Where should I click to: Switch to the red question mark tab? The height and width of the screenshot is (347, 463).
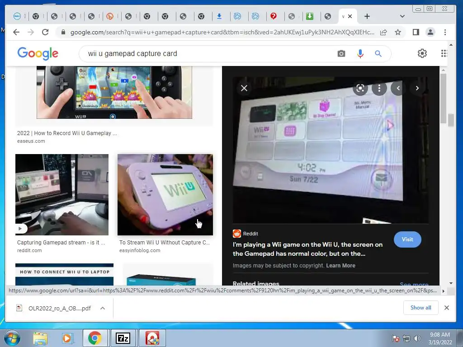point(274,16)
